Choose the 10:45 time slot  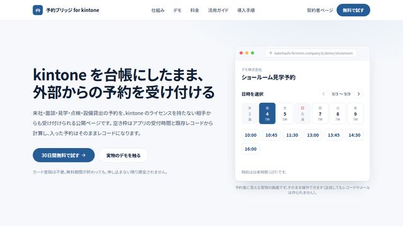pyautogui.click(x=271, y=135)
